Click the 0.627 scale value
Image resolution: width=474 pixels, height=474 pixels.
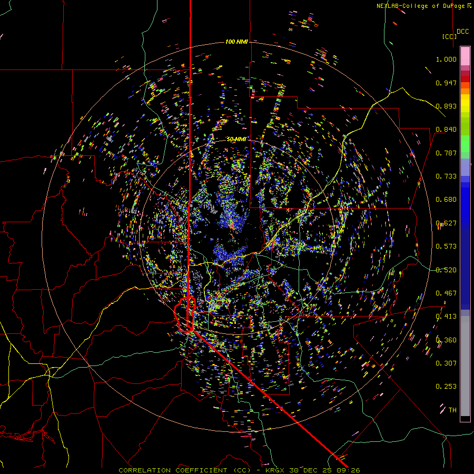446,223
